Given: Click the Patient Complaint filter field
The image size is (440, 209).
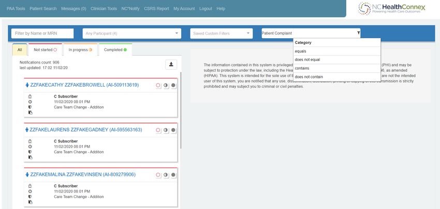Looking at the screenshot, I should (311, 34).
